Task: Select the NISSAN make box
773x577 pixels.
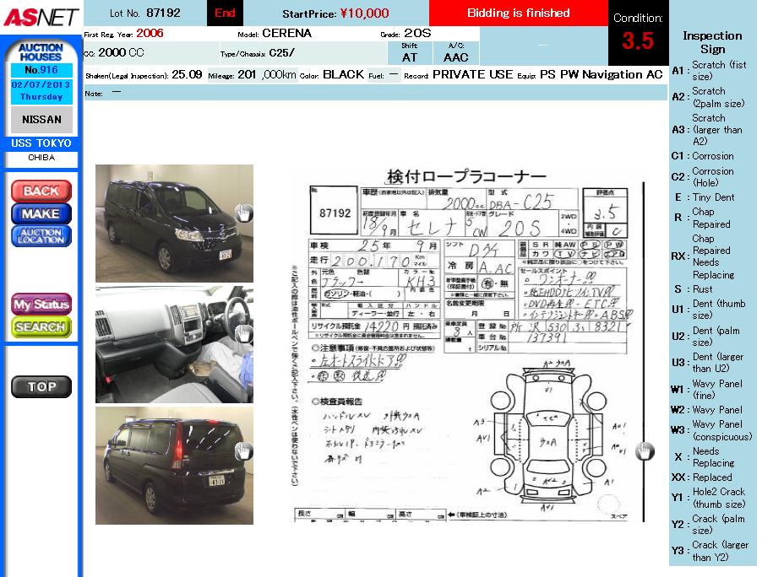Action: (41, 120)
